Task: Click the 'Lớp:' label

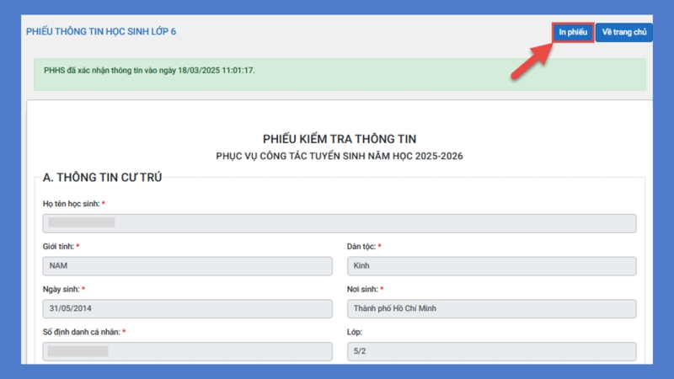Action: coord(355,332)
